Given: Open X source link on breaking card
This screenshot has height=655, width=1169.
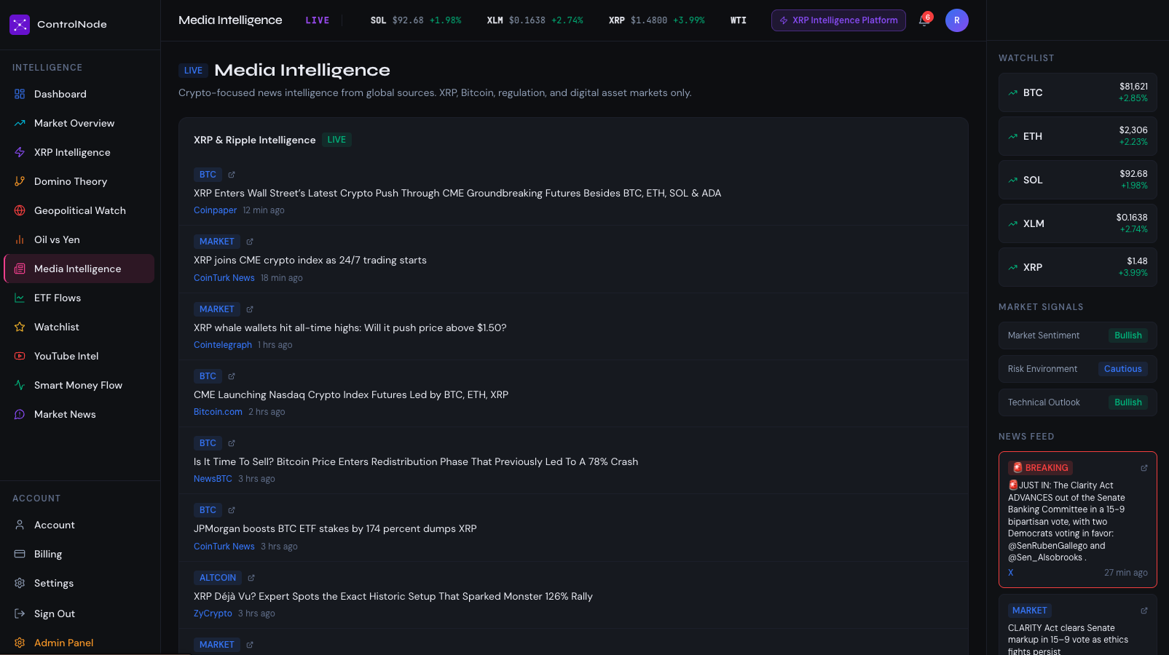Looking at the screenshot, I should 1010,573.
